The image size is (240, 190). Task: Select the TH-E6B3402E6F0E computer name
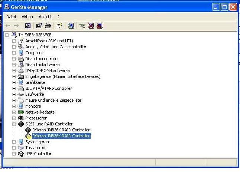tap(35, 35)
